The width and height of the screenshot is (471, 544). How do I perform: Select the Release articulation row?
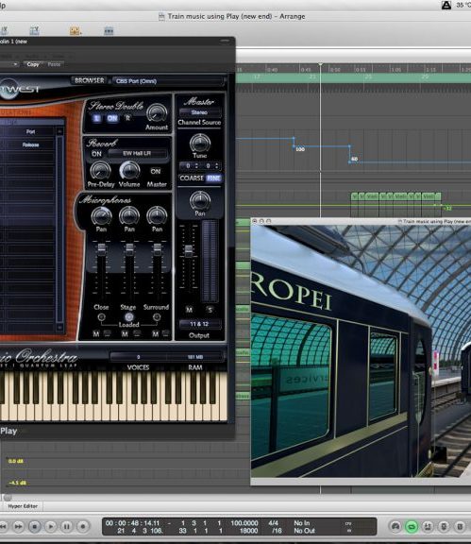click(x=27, y=145)
